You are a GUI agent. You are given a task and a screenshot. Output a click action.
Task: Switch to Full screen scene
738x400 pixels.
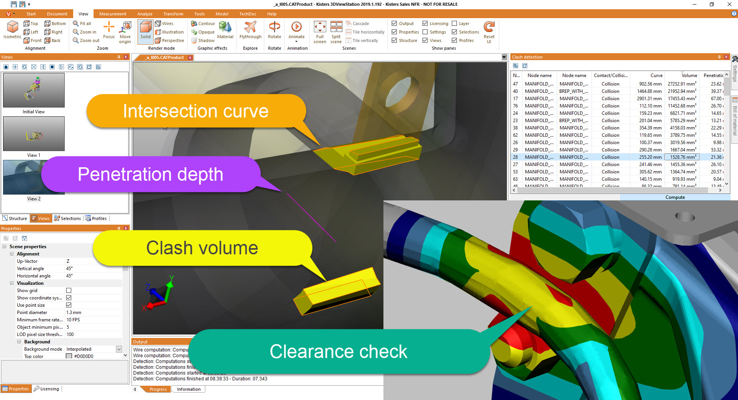(x=320, y=32)
